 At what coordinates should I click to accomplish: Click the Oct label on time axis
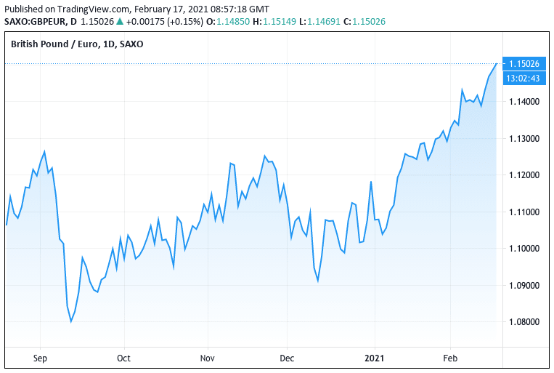(x=123, y=358)
